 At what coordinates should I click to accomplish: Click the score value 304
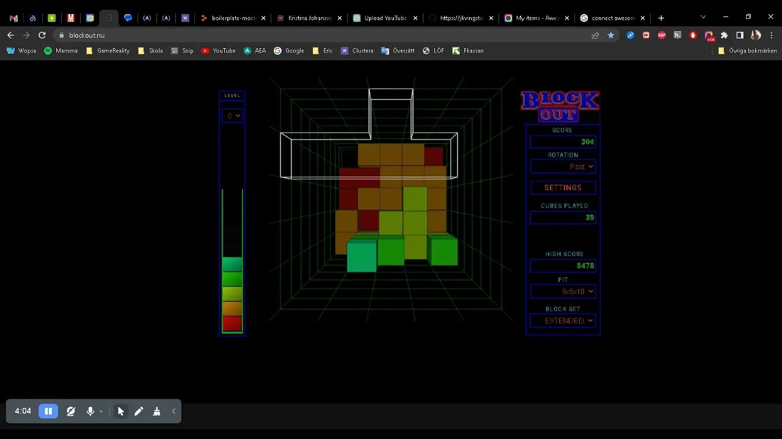point(587,142)
